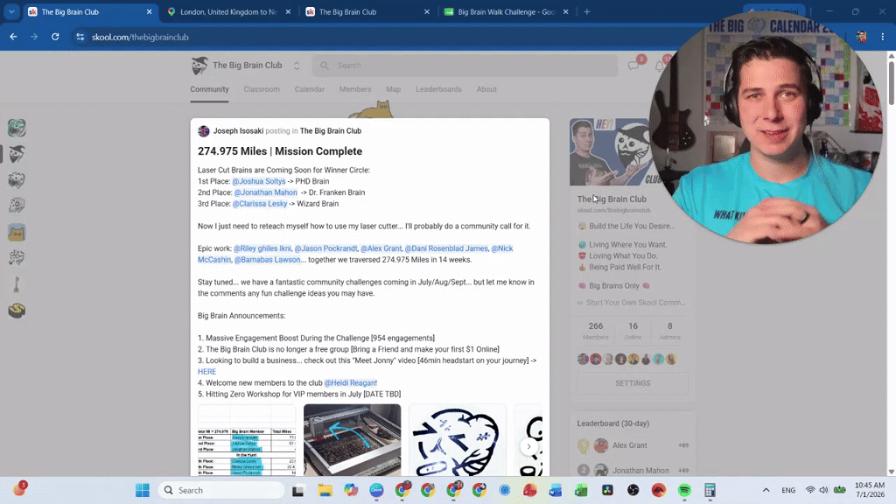896x504 pixels.
Task: Reload the page with refresh icon
Action: pyautogui.click(x=55, y=37)
